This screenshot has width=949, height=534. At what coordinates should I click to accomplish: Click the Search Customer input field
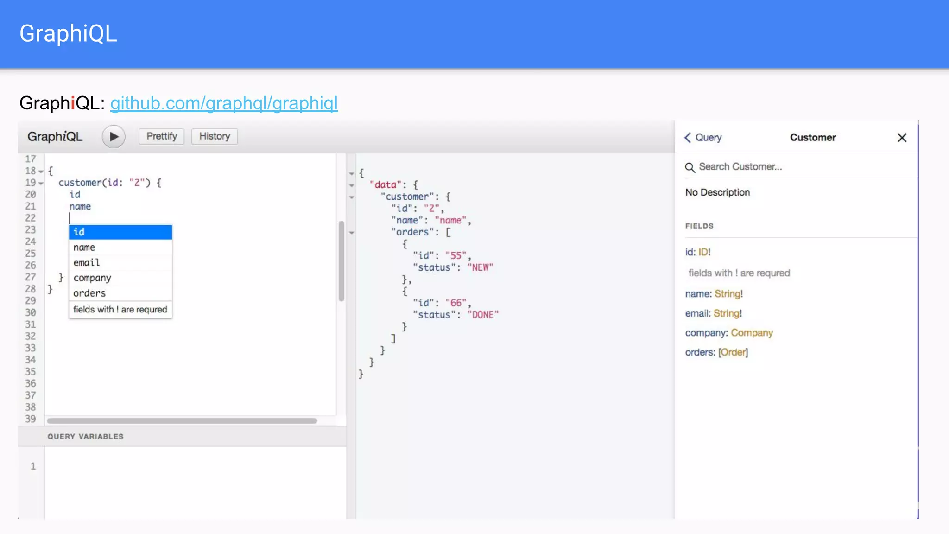801,167
